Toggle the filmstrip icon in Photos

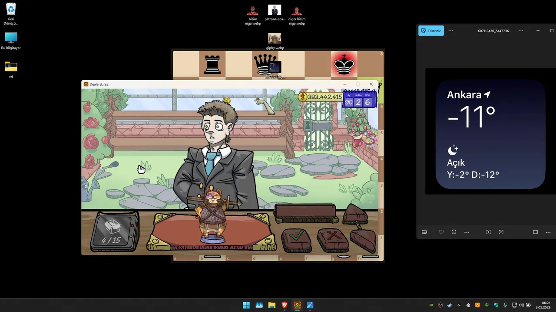pyautogui.click(x=424, y=232)
